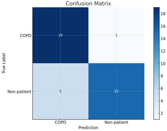Click the COPD label on the vertical axis
The image size is (167, 131).
[26, 36]
